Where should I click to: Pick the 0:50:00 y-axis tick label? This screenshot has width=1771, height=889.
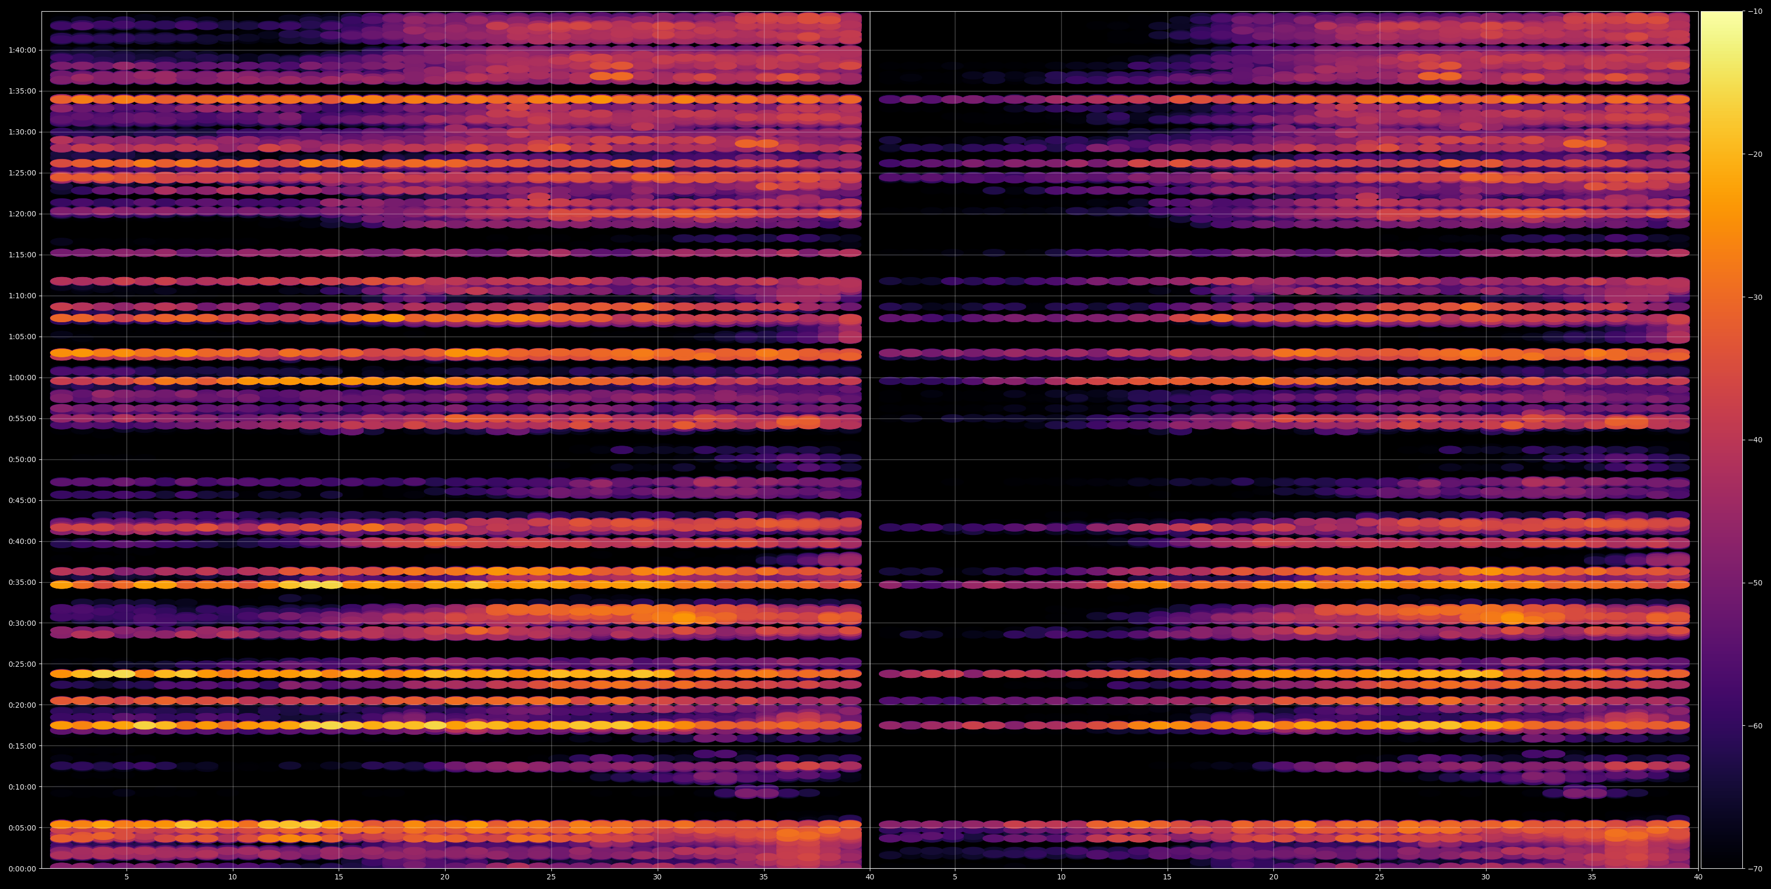[x=22, y=459]
